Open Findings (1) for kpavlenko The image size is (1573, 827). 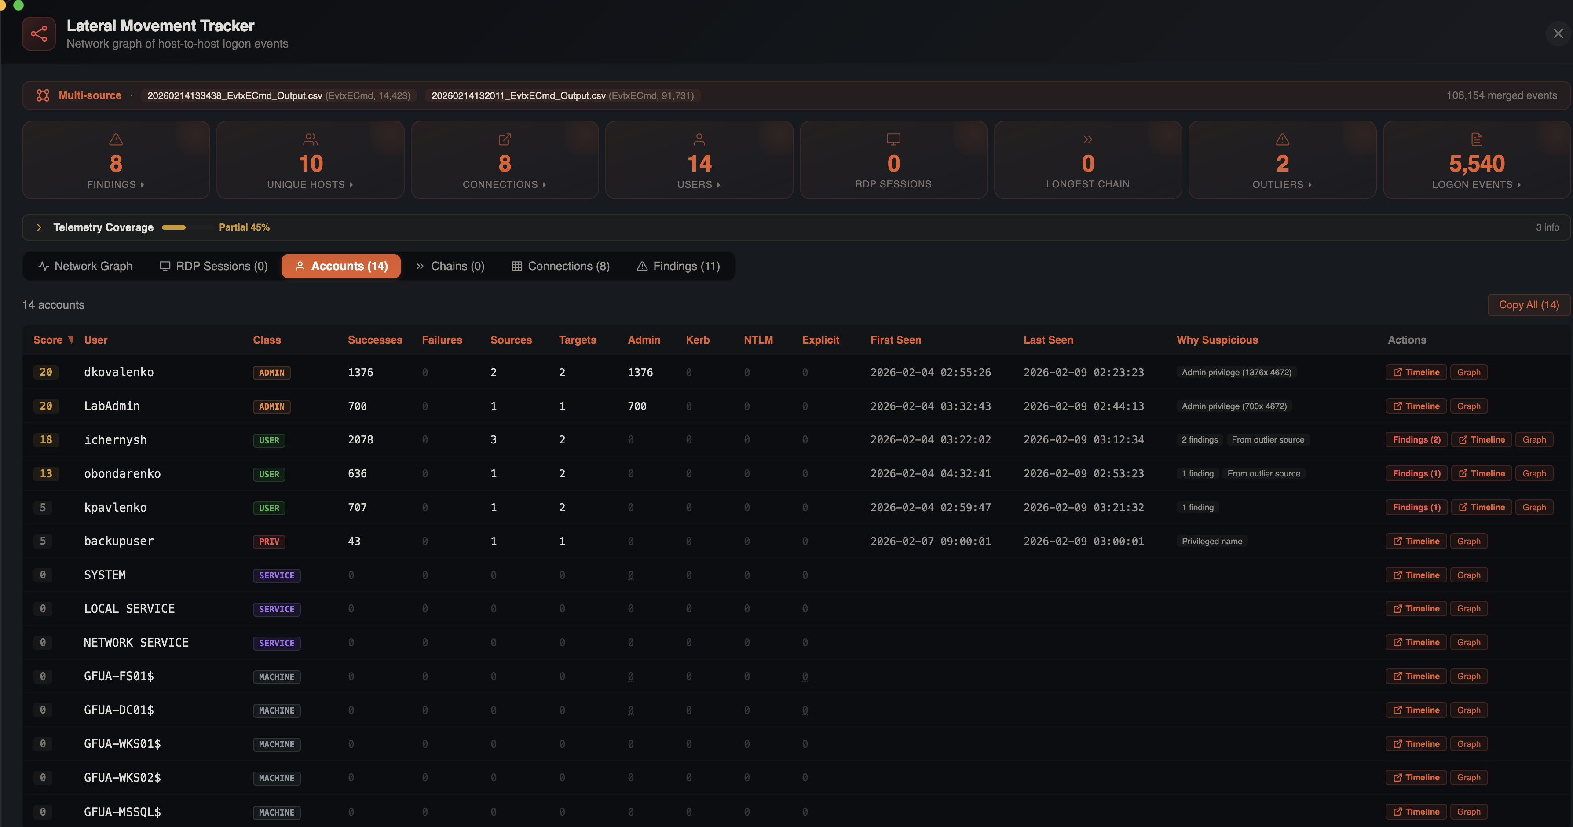(1417, 508)
